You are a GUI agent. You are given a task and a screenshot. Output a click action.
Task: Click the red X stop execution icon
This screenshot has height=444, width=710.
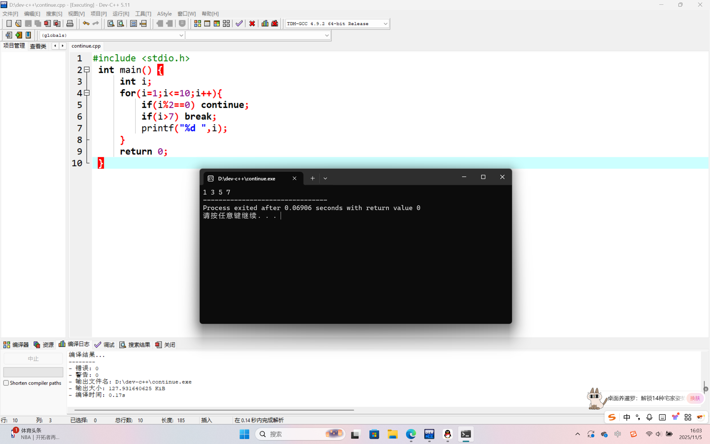coord(252,24)
